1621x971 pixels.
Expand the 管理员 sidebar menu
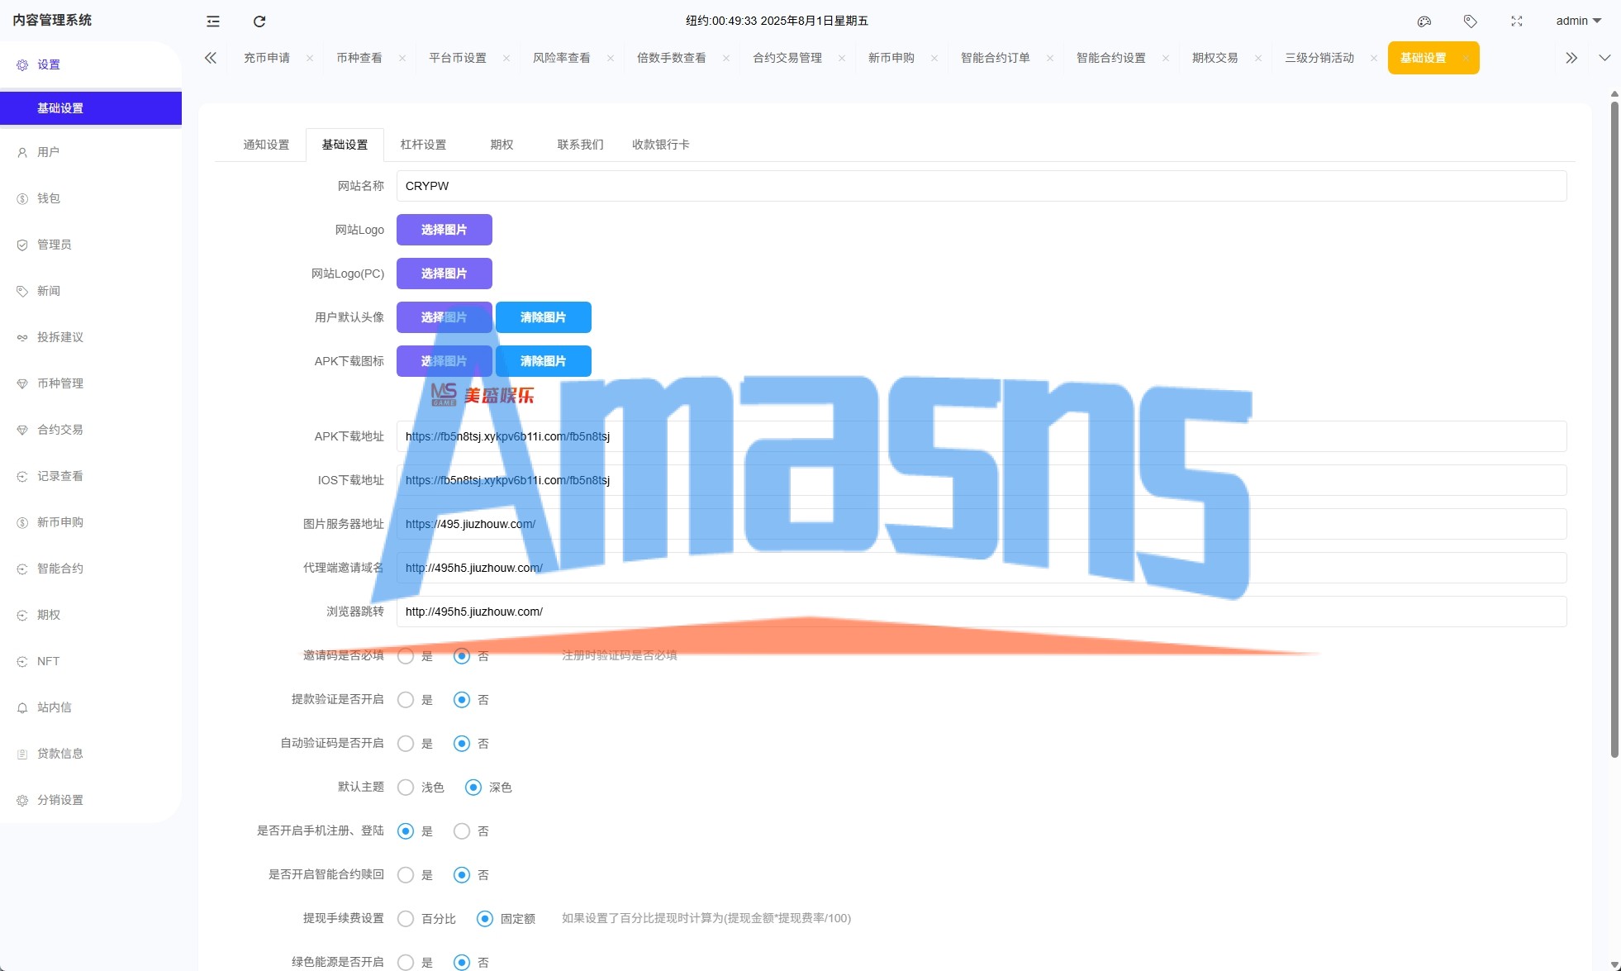[91, 245]
